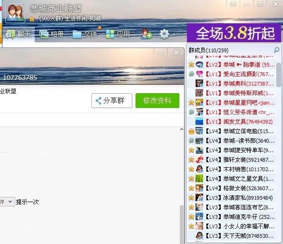Click the invite member icon with green plus
Viewport: 283px width, 244px height.
146,34
